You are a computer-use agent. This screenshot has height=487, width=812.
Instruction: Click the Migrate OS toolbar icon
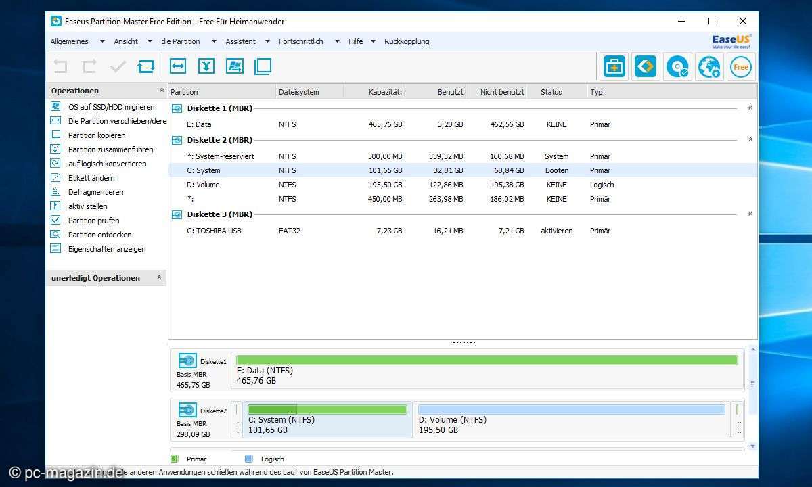point(235,66)
